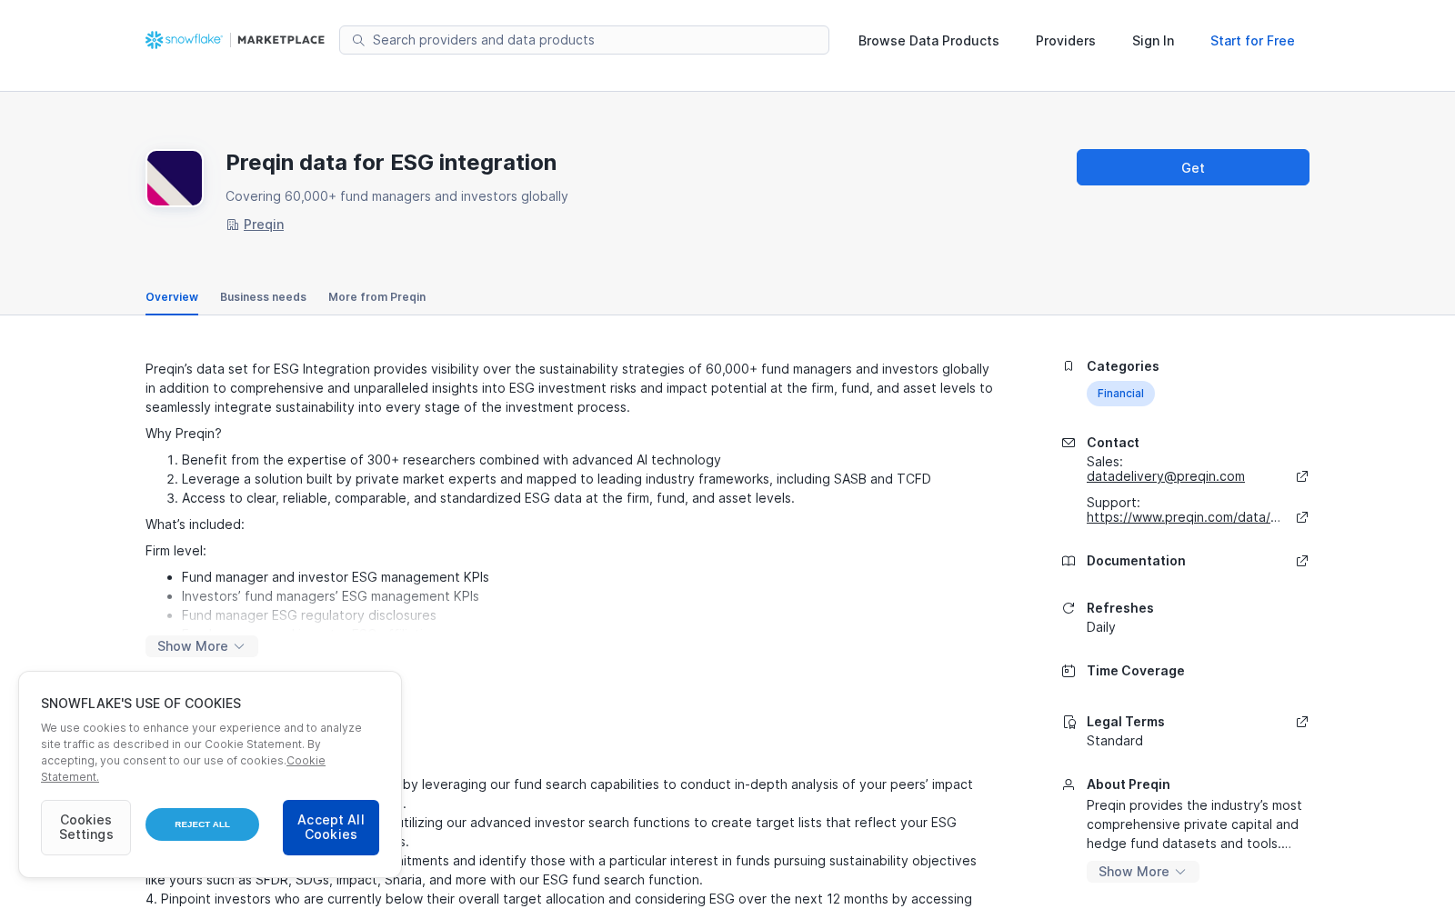Switch to the Business needs tab
The width and height of the screenshot is (1455, 909).
(x=263, y=297)
